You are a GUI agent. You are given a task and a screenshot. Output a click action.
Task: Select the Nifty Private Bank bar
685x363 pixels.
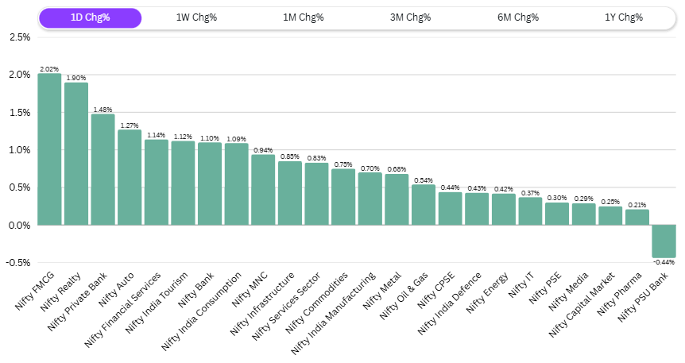point(103,169)
